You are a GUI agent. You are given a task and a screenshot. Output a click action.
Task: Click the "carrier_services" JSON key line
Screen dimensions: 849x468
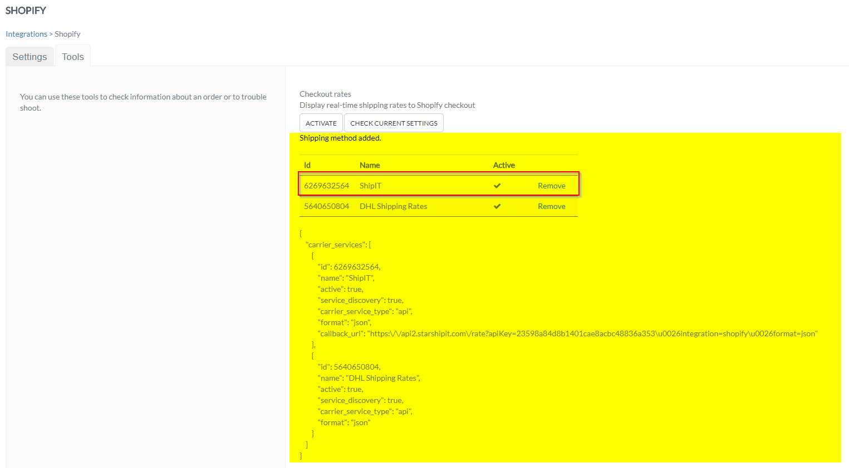point(338,245)
